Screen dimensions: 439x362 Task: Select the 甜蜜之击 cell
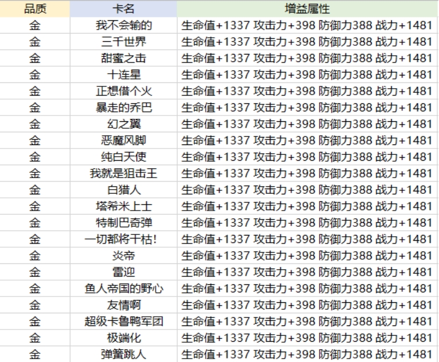click(x=124, y=59)
